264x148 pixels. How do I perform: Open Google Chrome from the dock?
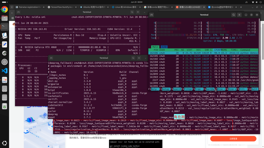pos(5,10)
